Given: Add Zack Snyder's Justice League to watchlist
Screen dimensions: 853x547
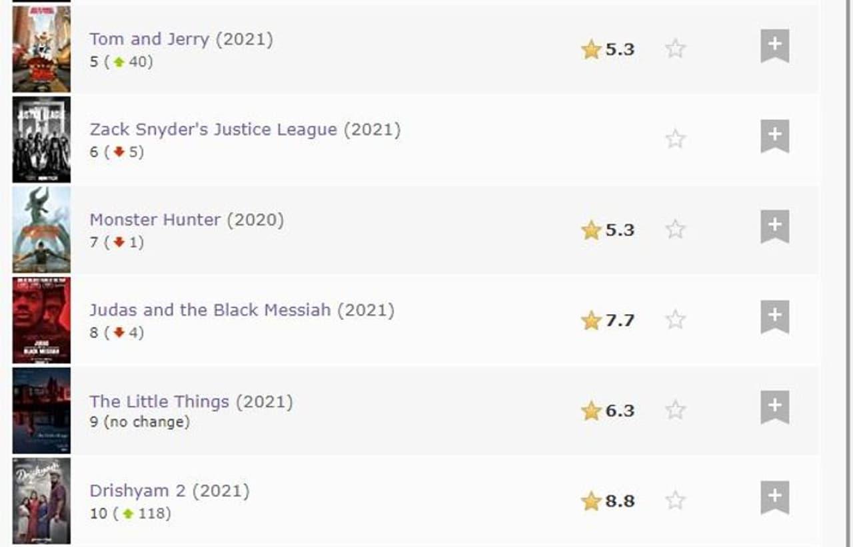Looking at the screenshot, I should coord(774,136).
